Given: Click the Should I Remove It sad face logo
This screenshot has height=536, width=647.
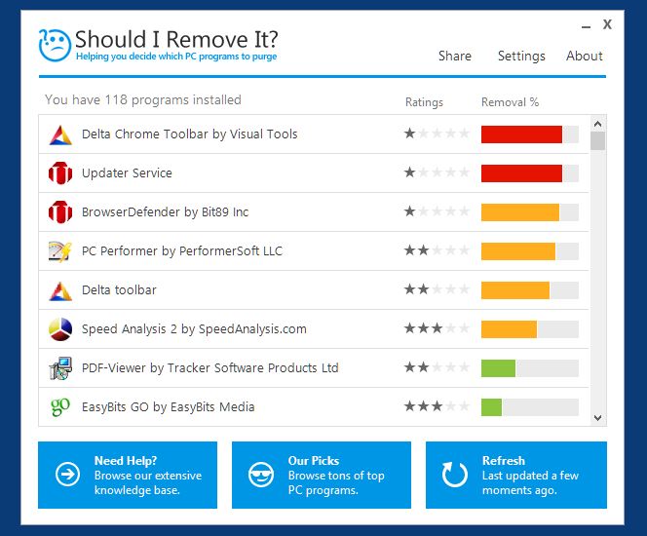Looking at the screenshot, I should coord(55,45).
